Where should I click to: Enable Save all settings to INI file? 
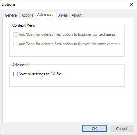click(16, 74)
